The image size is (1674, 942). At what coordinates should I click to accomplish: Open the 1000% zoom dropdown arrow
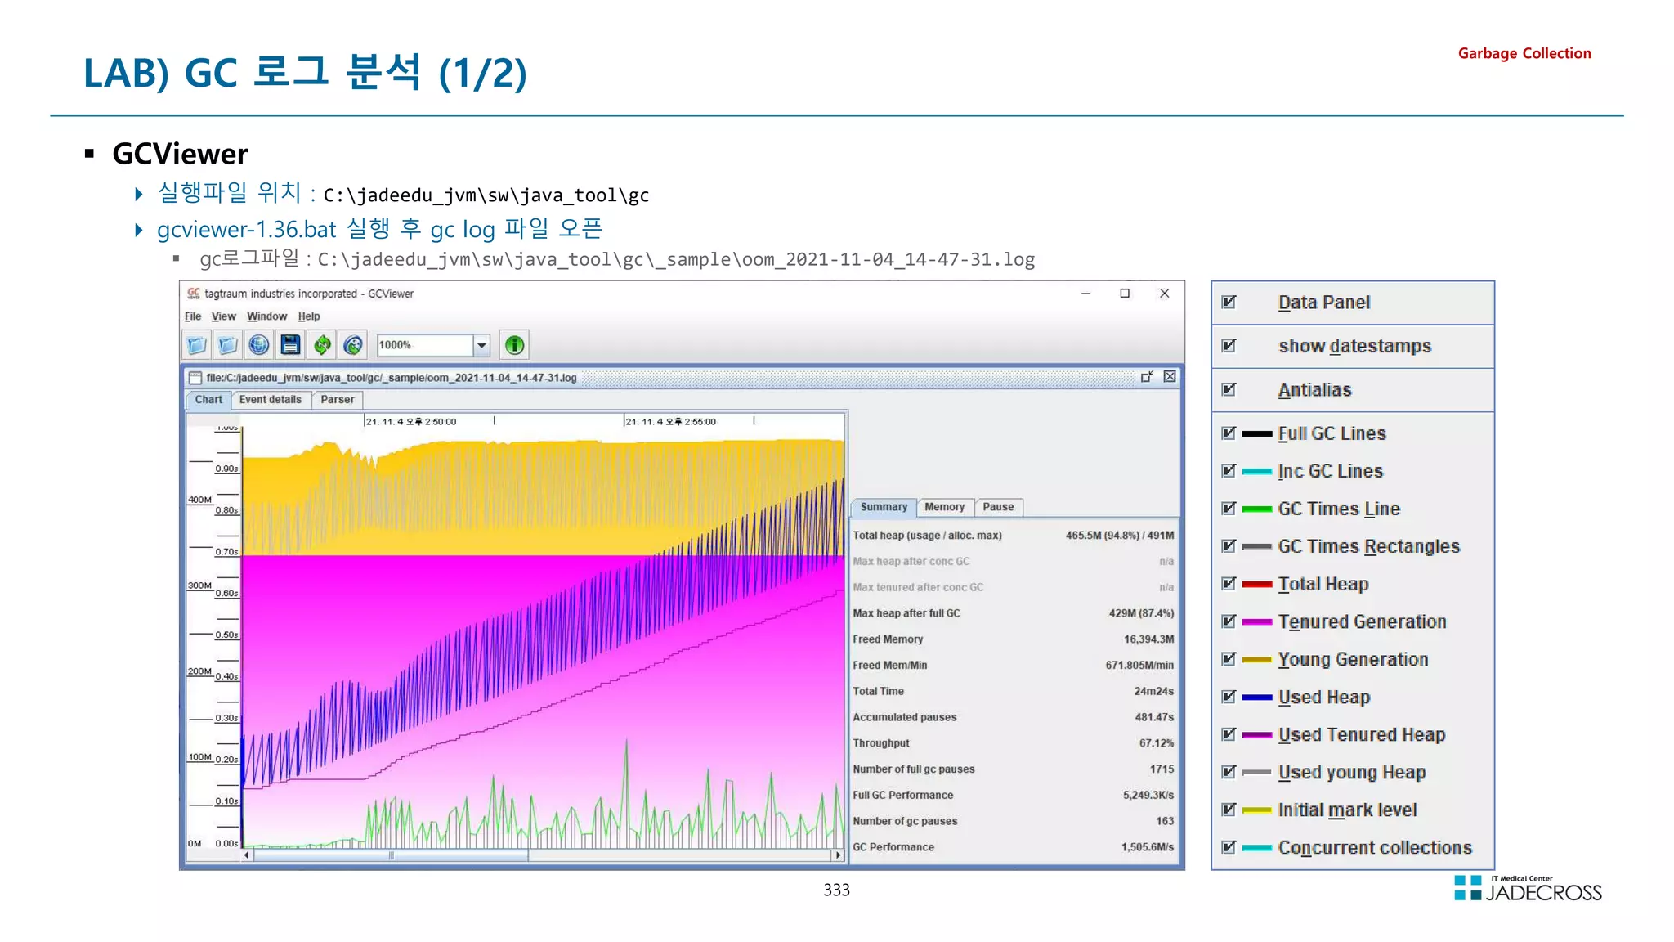(481, 345)
